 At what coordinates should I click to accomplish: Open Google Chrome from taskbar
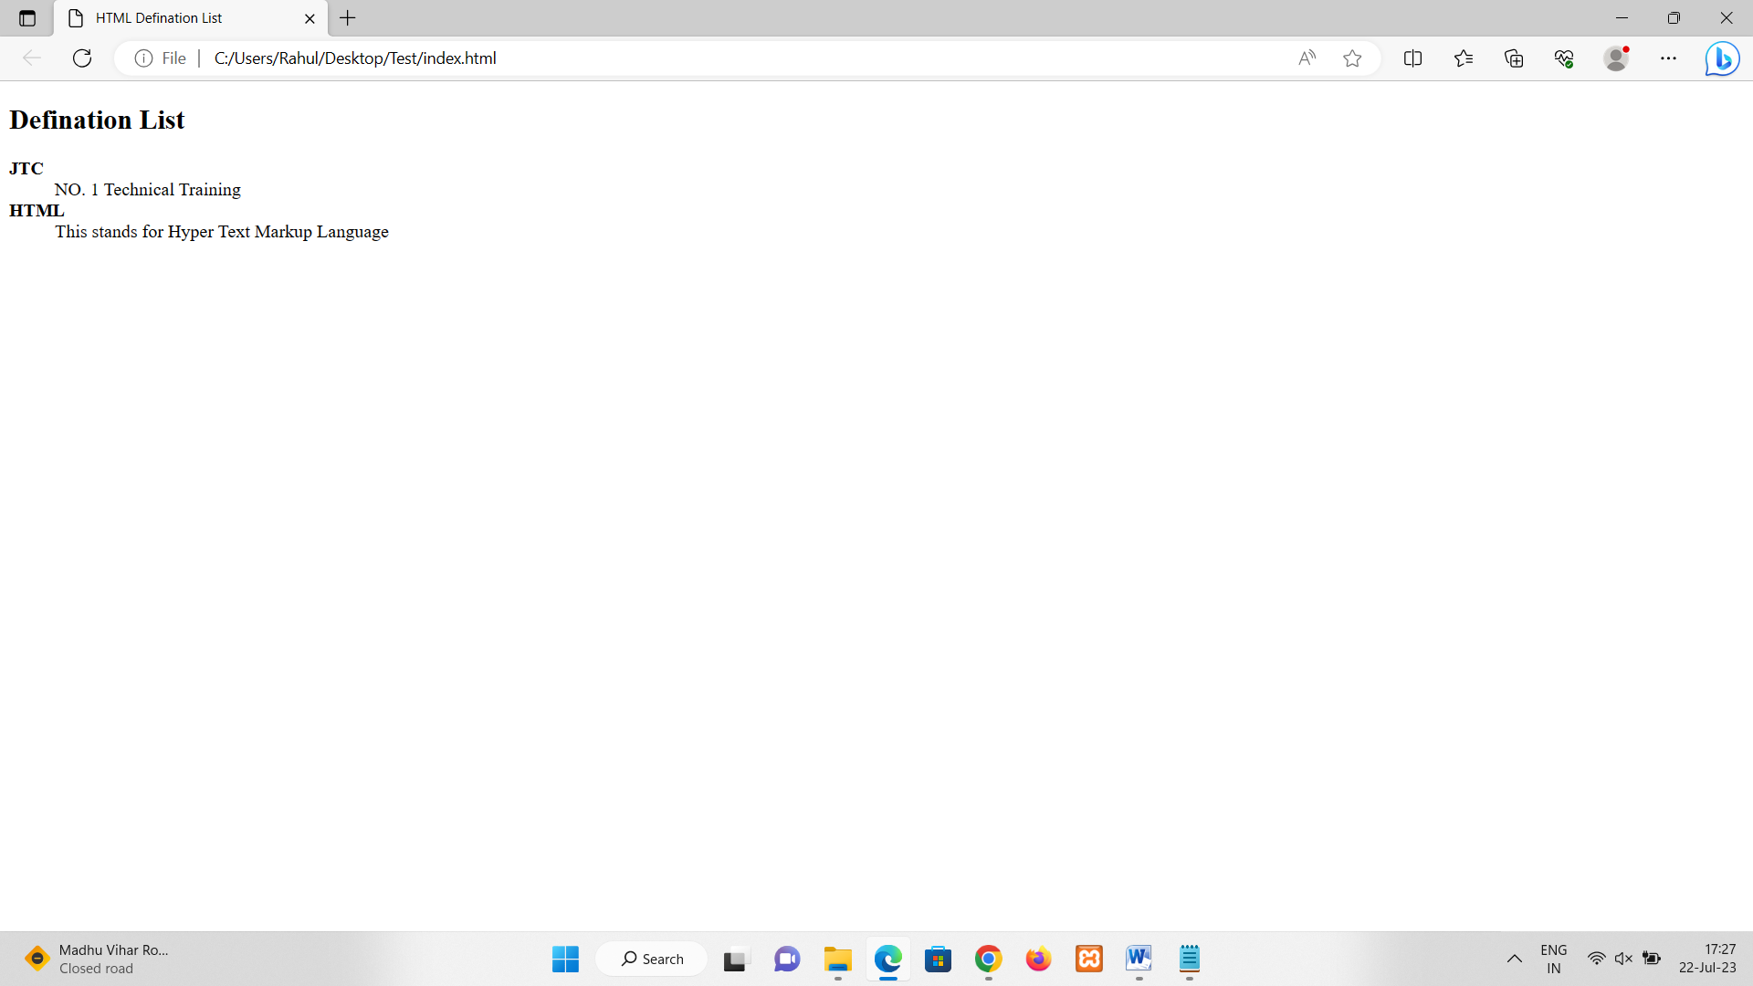tap(988, 959)
